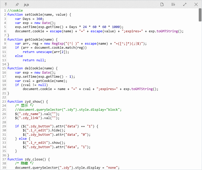Click the "0" string on line 31
The width and height of the screenshot is (202, 170).
(84, 135)
